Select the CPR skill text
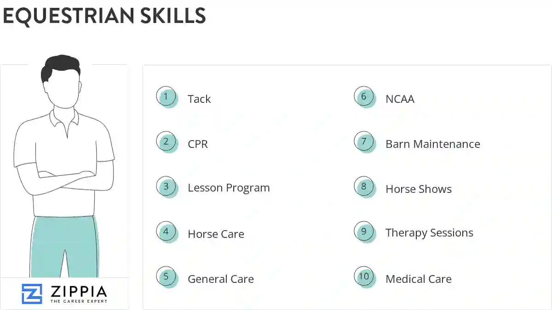 pos(198,144)
